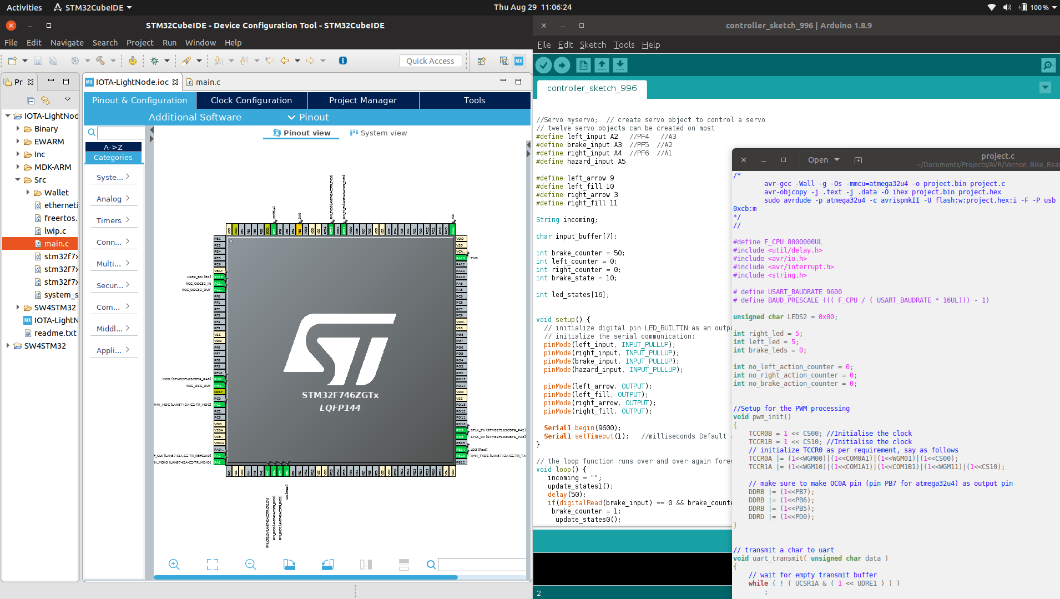Click the Quick Access button
The width and height of the screenshot is (1060, 599).
click(431, 61)
